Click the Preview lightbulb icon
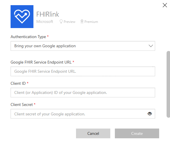170x142 pixels. click(61, 21)
